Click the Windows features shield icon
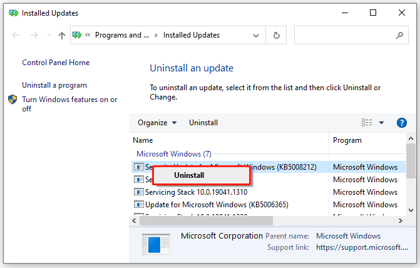 coord(13,100)
